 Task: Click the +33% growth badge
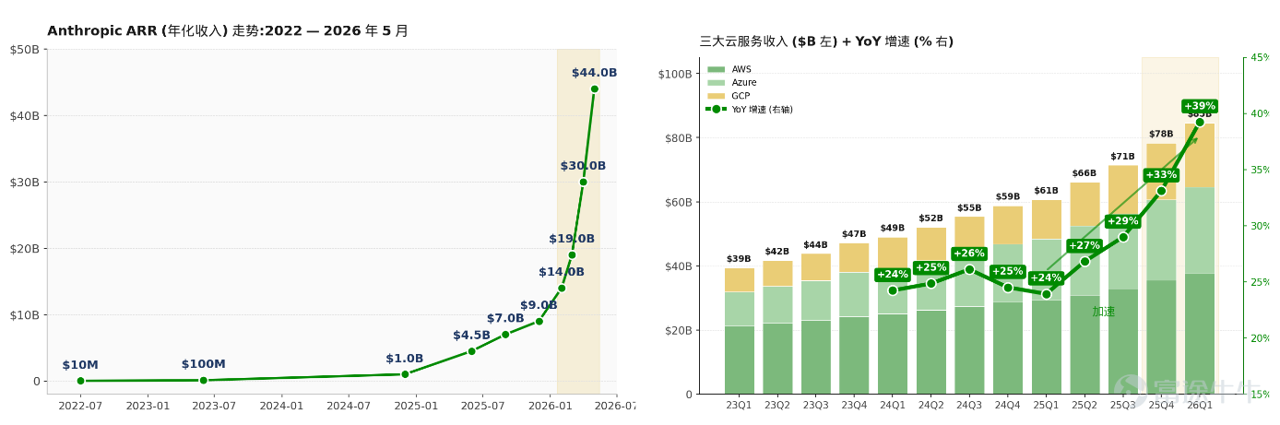point(1161,175)
